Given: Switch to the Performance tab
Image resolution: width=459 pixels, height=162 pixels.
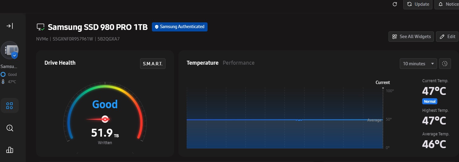Looking at the screenshot, I should (238, 63).
